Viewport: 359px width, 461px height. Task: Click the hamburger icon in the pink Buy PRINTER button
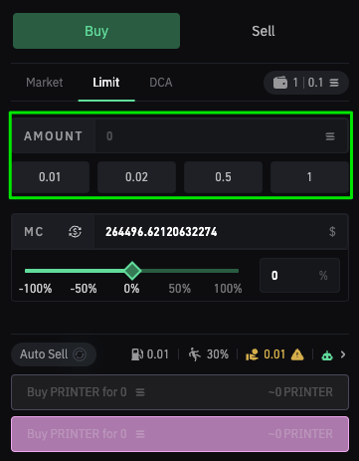click(x=140, y=434)
